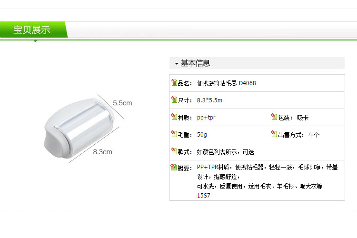This screenshot has height=238, width=357.
Task: Click the style text 如颜色列表所示，可选
Action: coord(226,152)
